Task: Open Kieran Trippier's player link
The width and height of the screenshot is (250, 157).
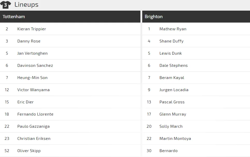Action: tap(32, 29)
